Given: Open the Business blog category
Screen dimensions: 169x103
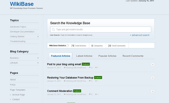Looking at the screenshot, I should click(x=14, y=58).
